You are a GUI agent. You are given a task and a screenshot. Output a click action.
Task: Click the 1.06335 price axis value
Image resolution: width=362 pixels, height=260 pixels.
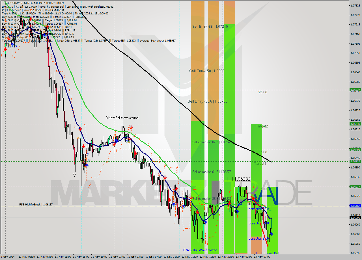click(x=355, y=177)
